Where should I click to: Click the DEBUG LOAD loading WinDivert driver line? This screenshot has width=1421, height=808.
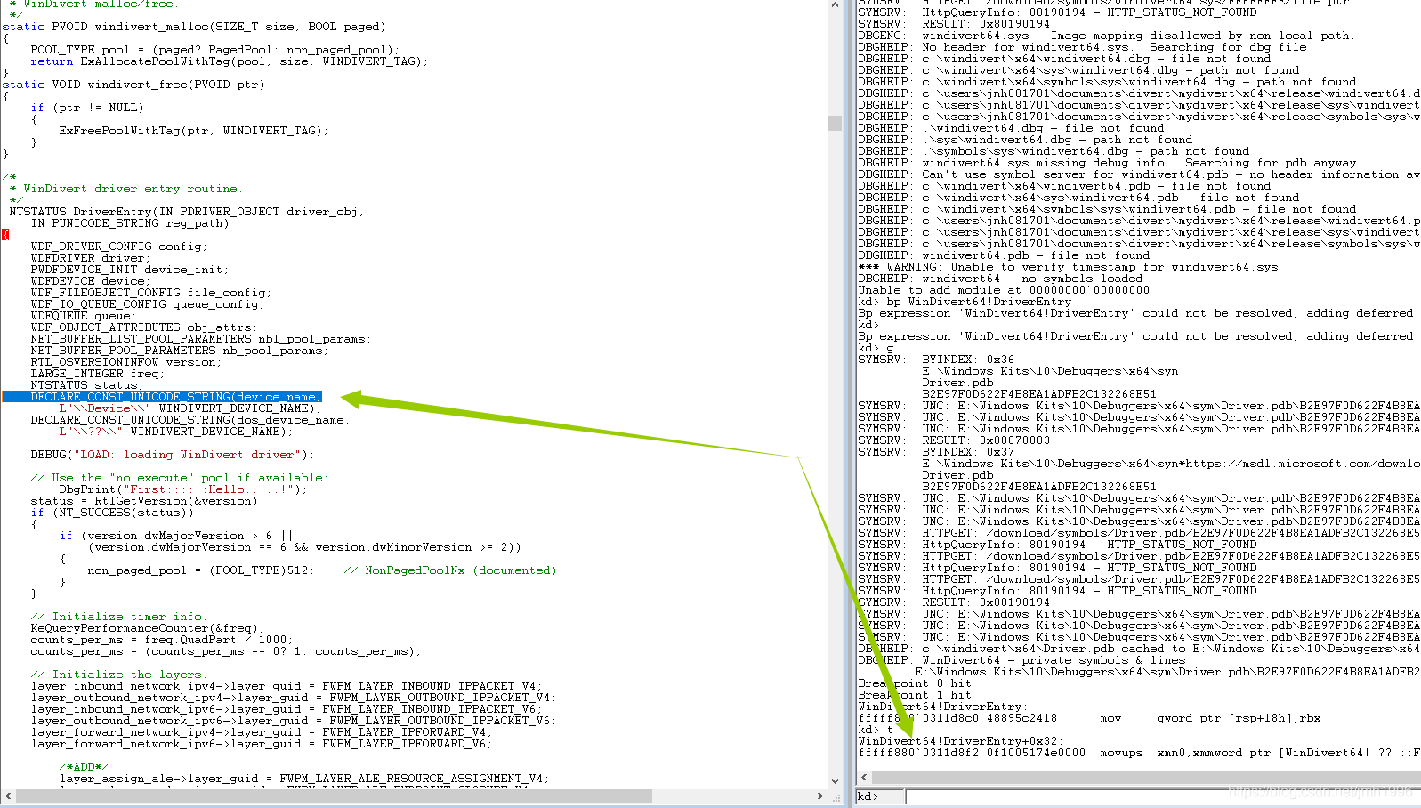[172, 455]
